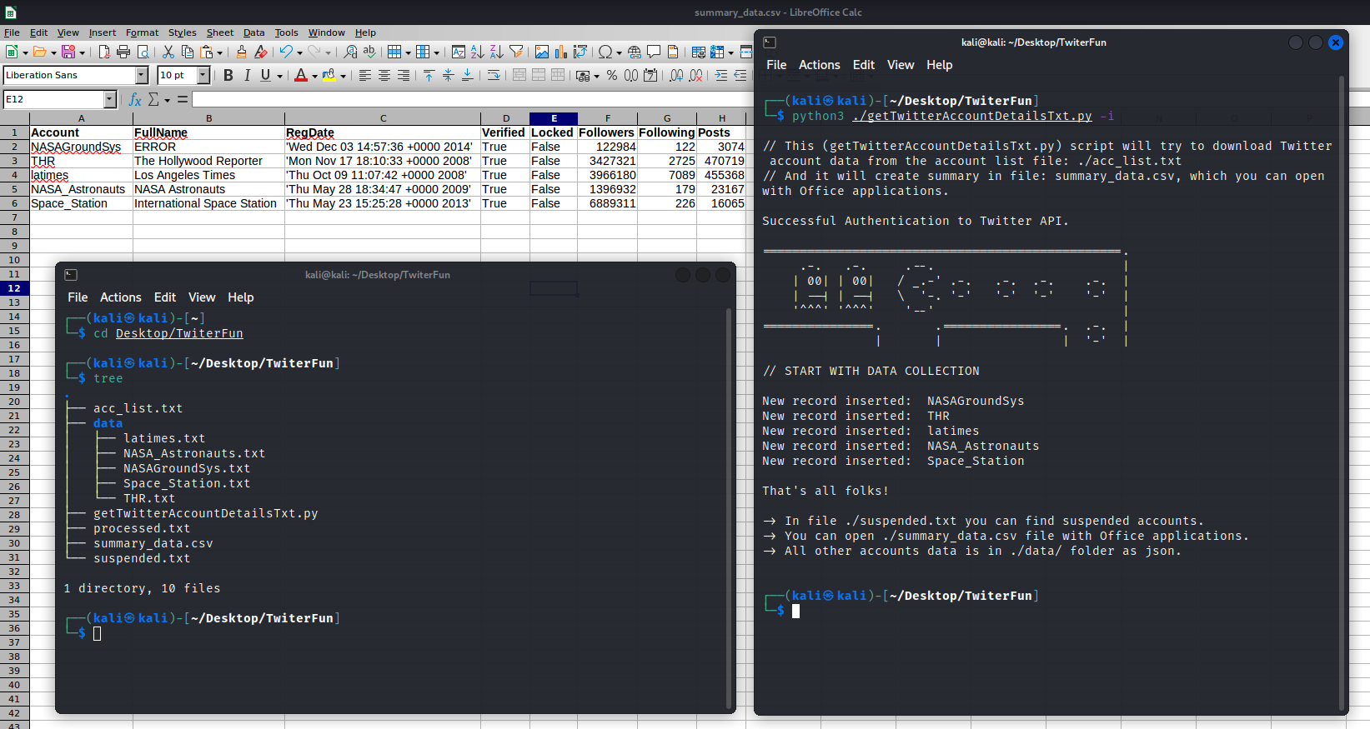Click the Sort dialog icon
The width and height of the screenshot is (1370, 729).
[458, 52]
